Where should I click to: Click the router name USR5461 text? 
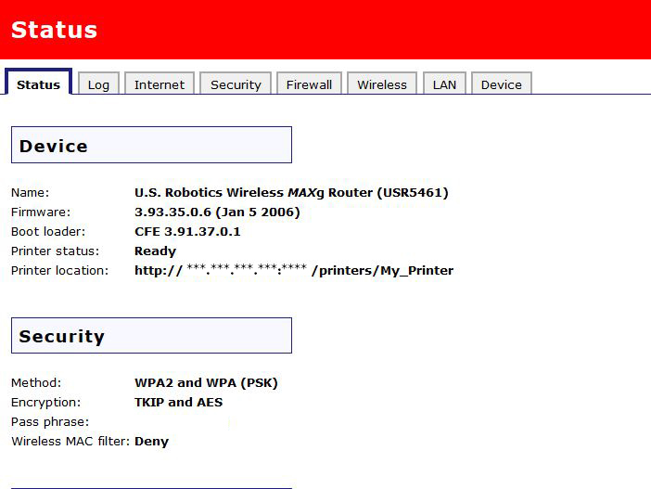coord(291,192)
